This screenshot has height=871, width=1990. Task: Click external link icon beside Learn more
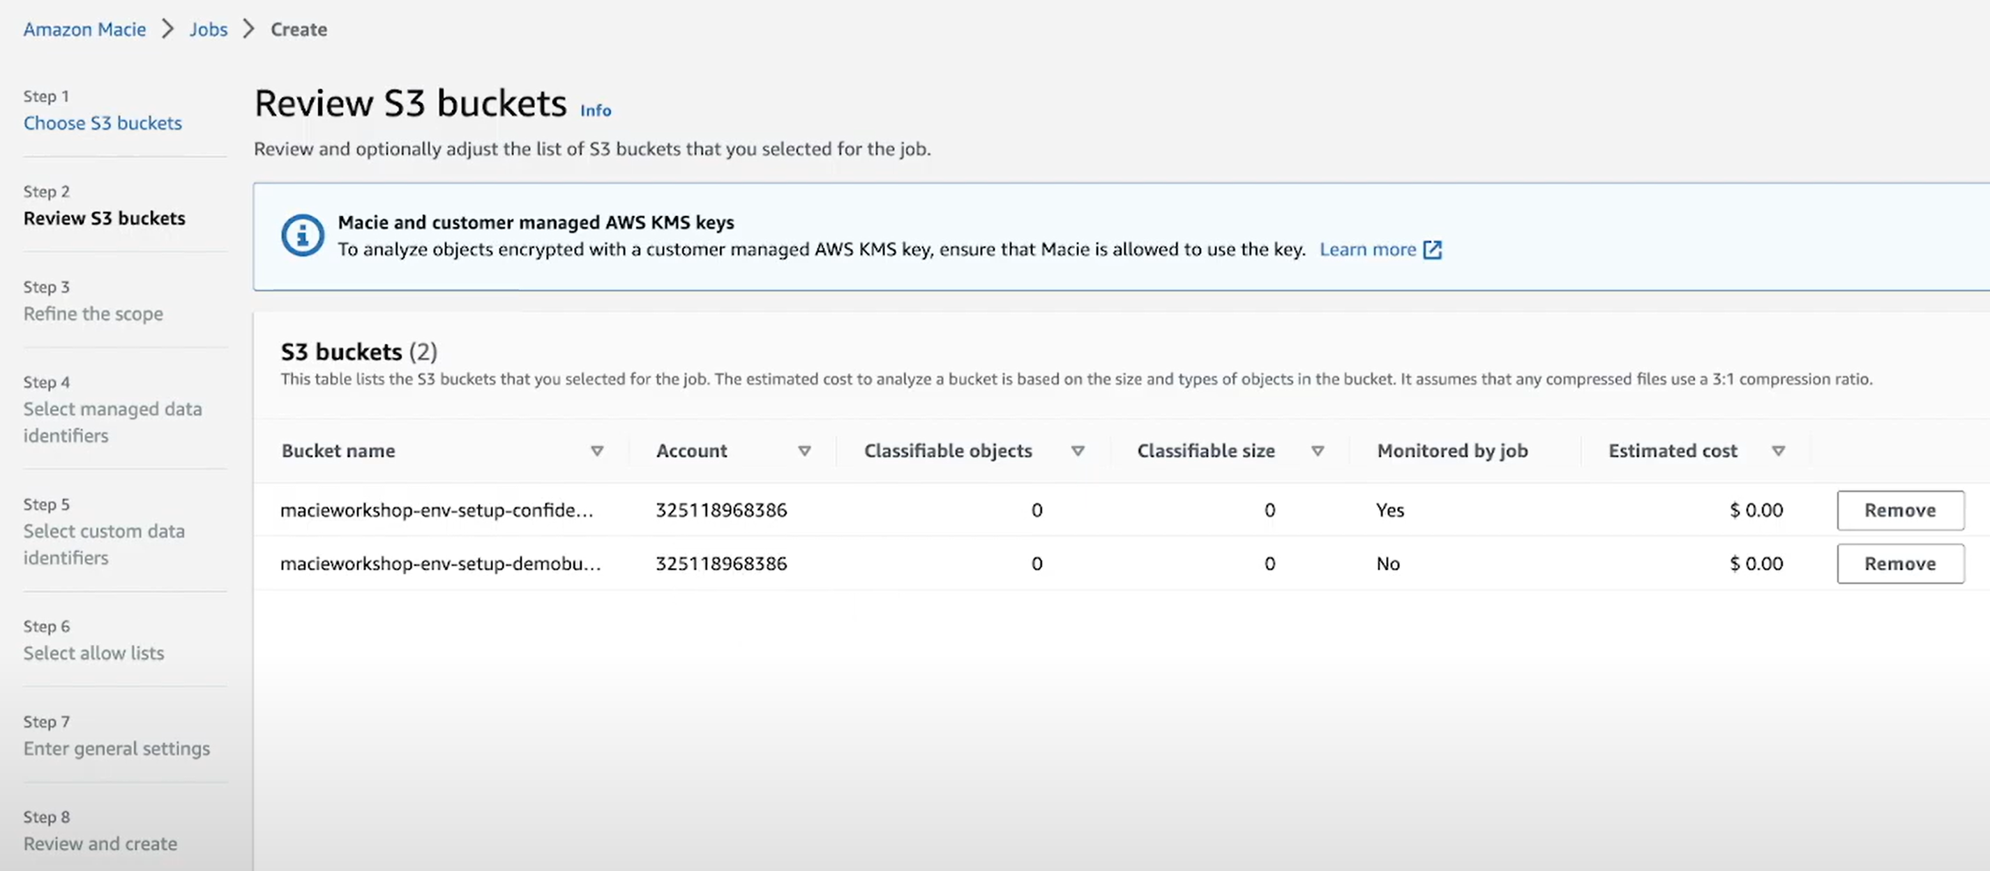coord(1432,250)
